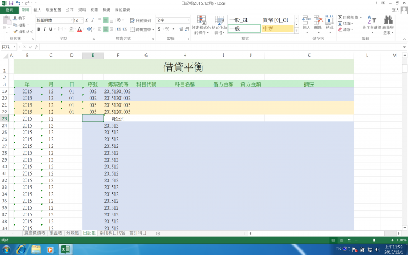Image resolution: width=408 pixels, height=255 pixels.
Task: Switch to the 插入 (Insert) ribbon tab
Action: tap(37, 10)
